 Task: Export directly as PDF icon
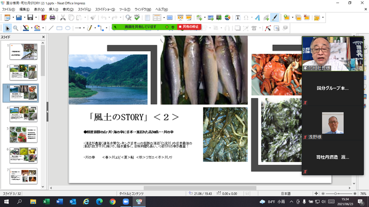[44, 18]
